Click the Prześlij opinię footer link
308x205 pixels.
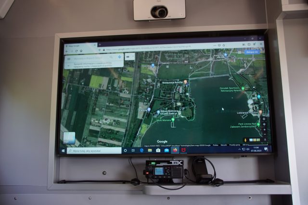click(x=235, y=145)
